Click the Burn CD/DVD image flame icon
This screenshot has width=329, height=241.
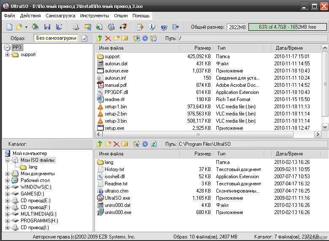coord(123,27)
